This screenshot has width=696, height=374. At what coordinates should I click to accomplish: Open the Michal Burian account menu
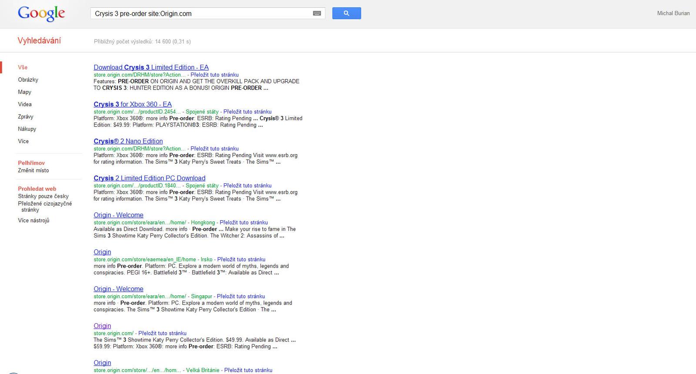click(x=673, y=13)
